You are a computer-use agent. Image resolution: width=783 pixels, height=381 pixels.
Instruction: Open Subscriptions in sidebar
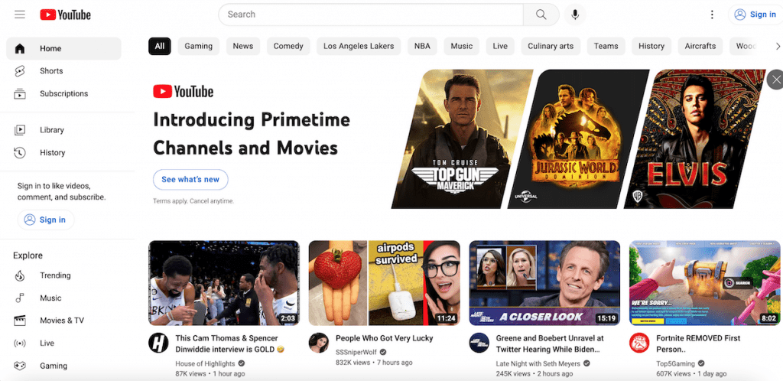pos(63,93)
